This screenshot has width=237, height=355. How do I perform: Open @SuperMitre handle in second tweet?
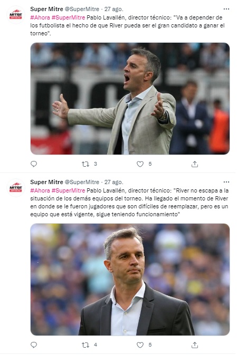click(82, 182)
